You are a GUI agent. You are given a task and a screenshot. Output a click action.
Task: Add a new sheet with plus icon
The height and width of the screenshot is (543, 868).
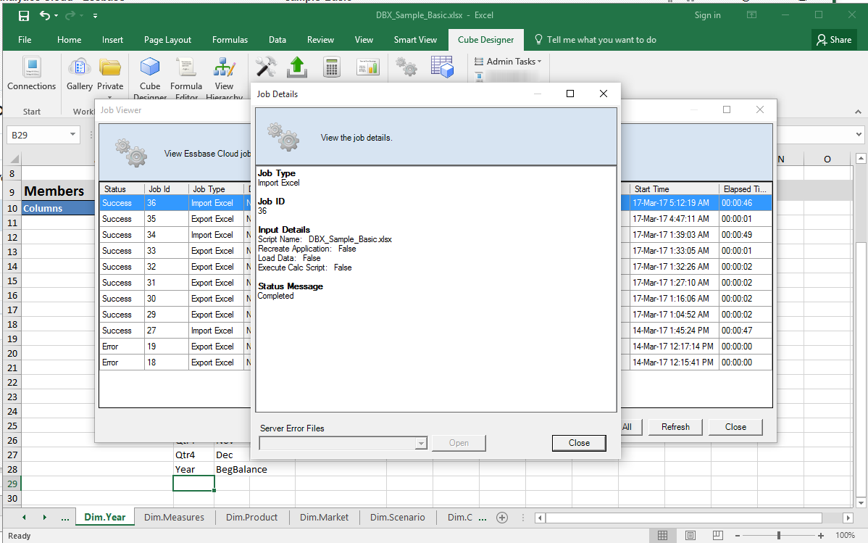click(x=502, y=518)
